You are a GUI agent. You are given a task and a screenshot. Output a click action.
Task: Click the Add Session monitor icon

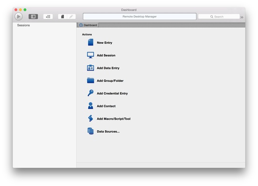coord(91,55)
